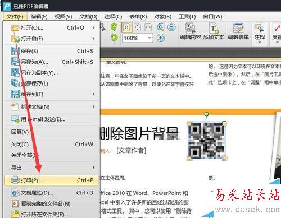The width and height of the screenshot is (281, 218).
Task: Choose 打开(O)... from the file menu
Action: (51, 28)
